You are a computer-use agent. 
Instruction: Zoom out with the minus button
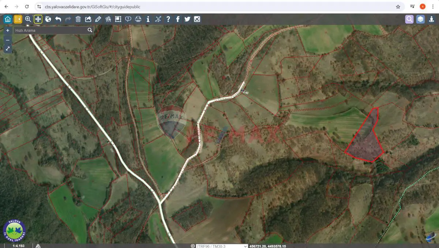pyautogui.click(x=8, y=39)
